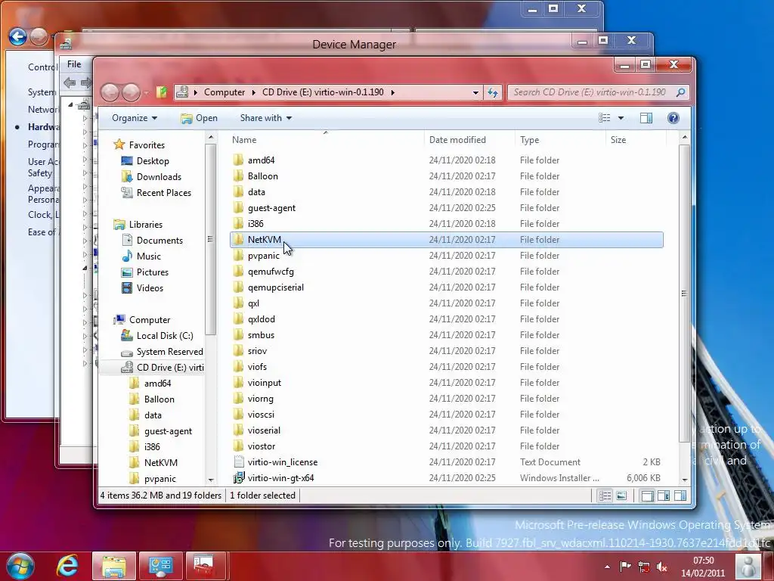The height and width of the screenshot is (581, 774).
Task: Open Local Disk (C:) in navigation pane
Action: click(164, 335)
